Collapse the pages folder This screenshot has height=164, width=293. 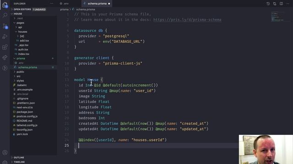[x=20, y=23]
